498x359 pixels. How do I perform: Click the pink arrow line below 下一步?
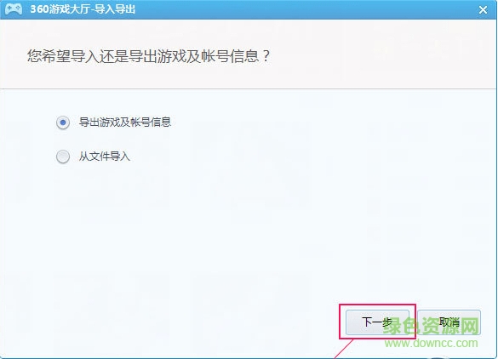(345, 349)
